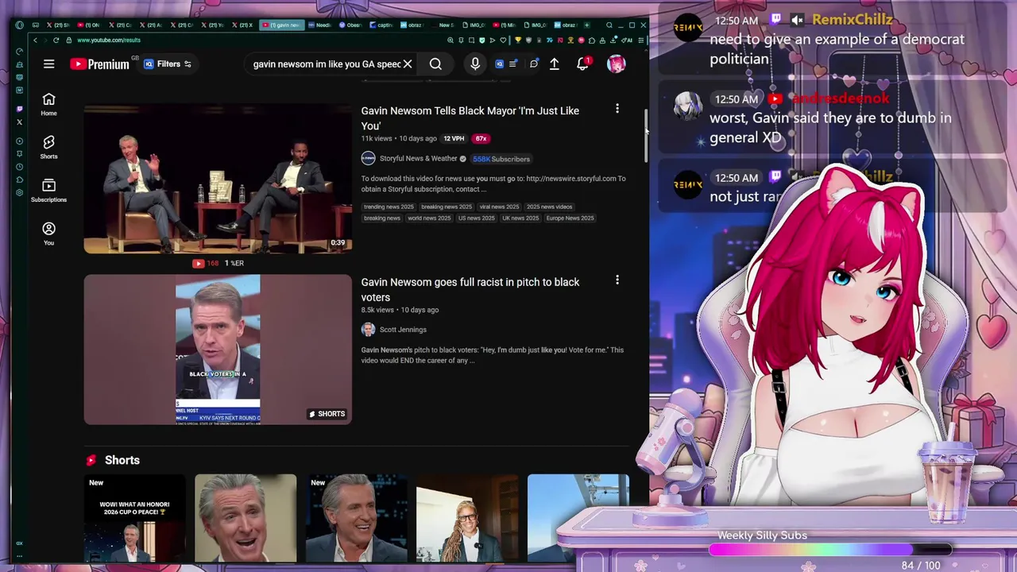The height and width of the screenshot is (572, 1017).
Task: Reload the page in the browser toolbar
Action: click(x=56, y=40)
